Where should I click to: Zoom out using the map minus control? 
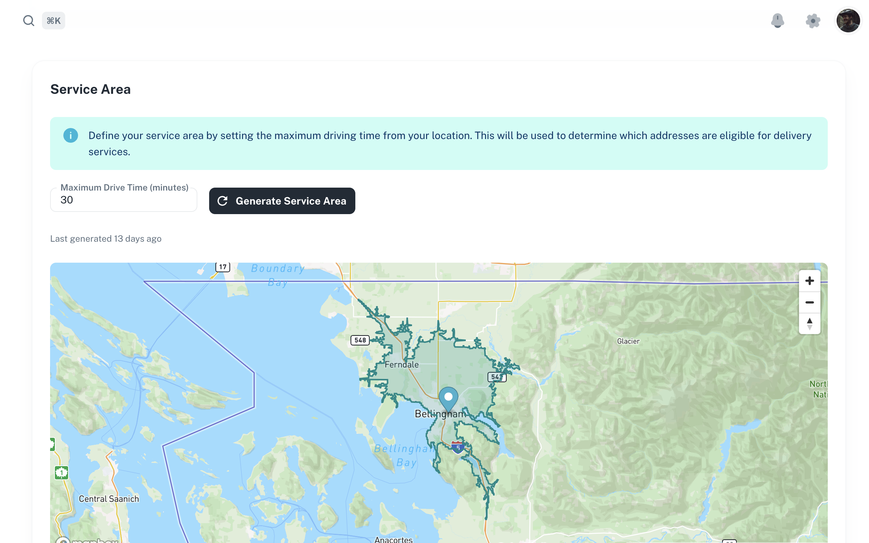(x=810, y=302)
